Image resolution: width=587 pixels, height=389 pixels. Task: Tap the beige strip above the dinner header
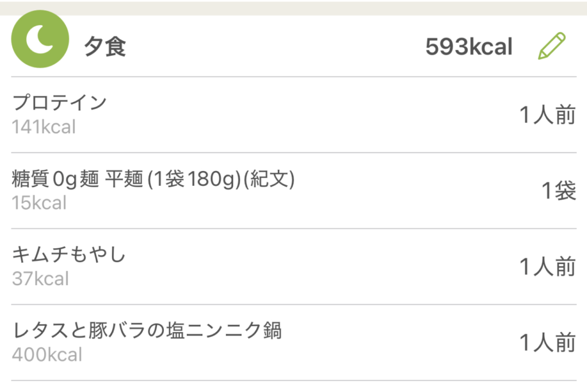(293, 7)
